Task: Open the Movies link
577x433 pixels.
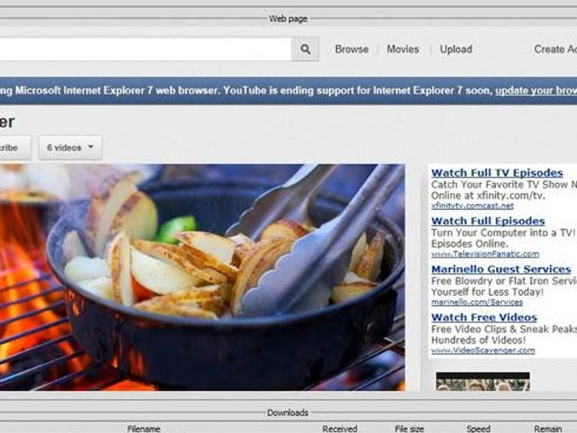Action: [402, 49]
